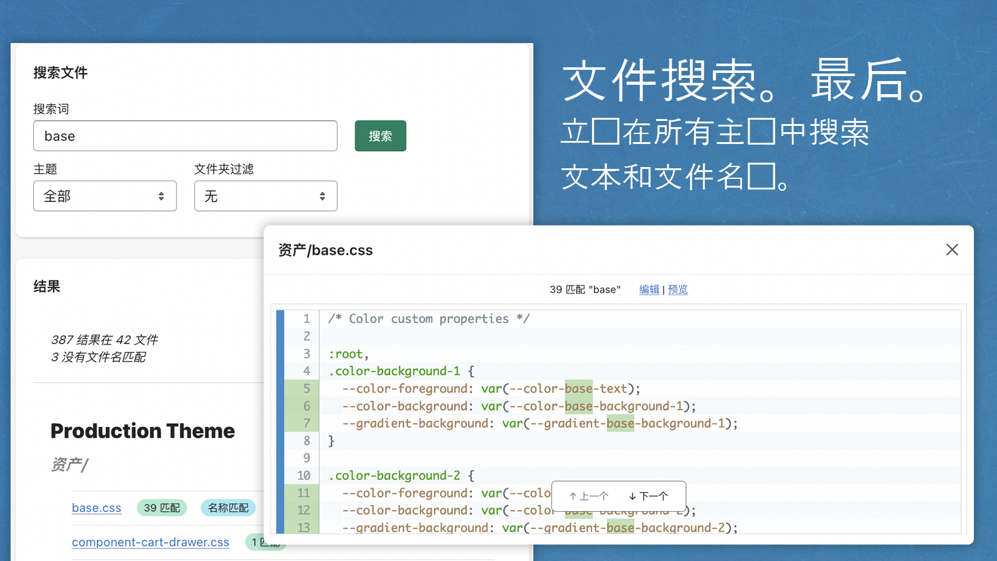This screenshot has height=561, width=997.
Task: Click the Production Theme heading
Action: (x=143, y=431)
